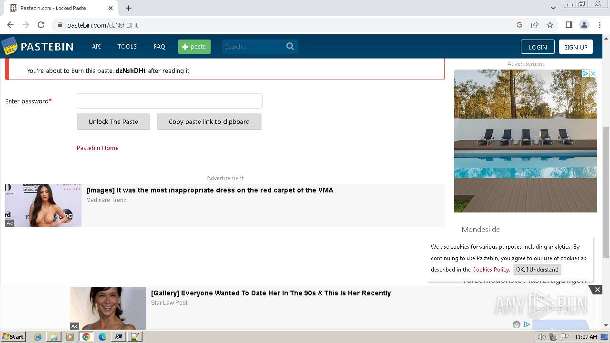Open the Google icon in address bar

519,25
